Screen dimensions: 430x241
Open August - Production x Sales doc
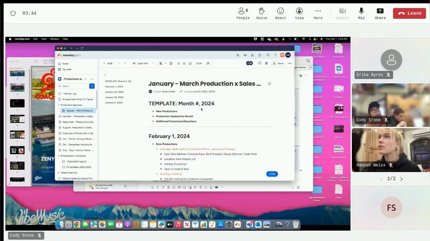click(x=76, y=128)
